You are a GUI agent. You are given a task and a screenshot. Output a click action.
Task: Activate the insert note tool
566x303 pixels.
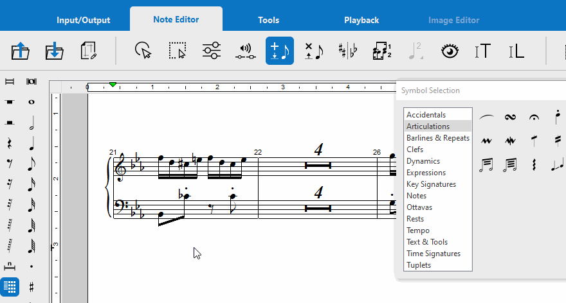pos(280,51)
